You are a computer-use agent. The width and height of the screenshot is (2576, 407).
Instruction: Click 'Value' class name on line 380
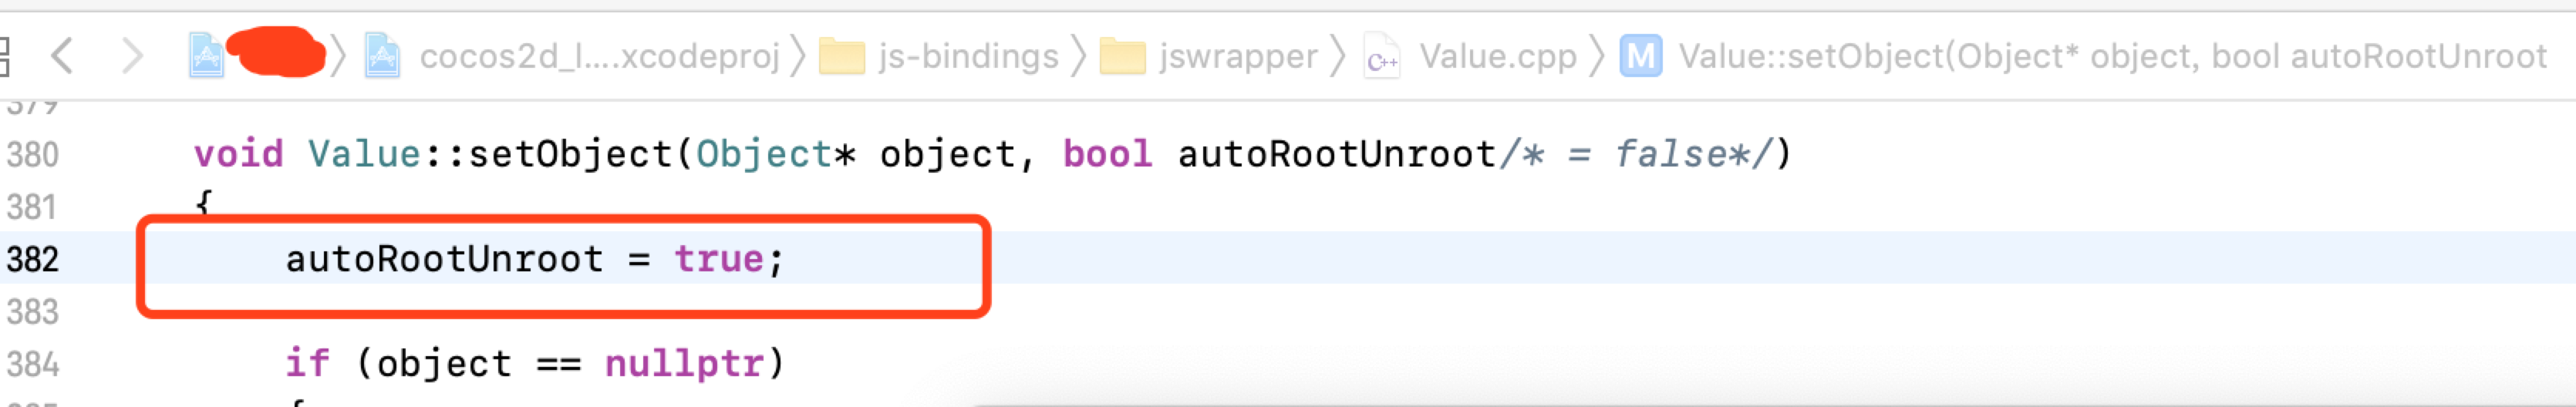[365, 154]
